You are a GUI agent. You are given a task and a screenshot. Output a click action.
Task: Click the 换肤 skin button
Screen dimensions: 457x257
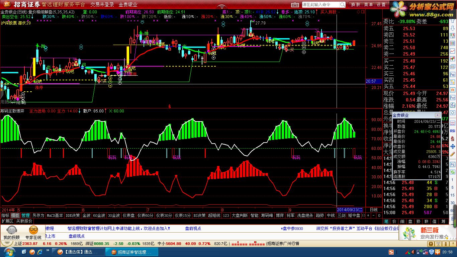[x=356, y=5]
